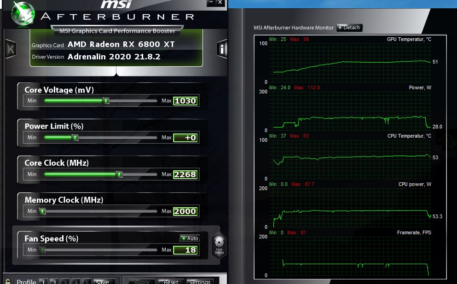The height and width of the screenshot is (284, 457).
Task: Click the MSI Afterburner dragon logo
Action: (23, 13)
